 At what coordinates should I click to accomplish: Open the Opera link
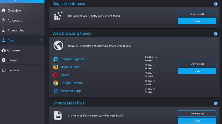(x=65, y=75)
